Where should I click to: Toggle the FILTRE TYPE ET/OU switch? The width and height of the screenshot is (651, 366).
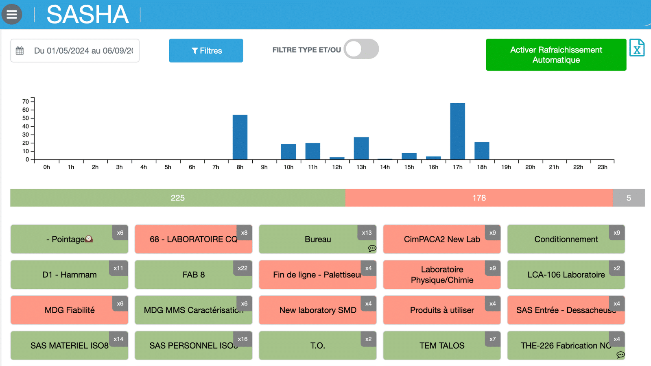coord(361,49)
